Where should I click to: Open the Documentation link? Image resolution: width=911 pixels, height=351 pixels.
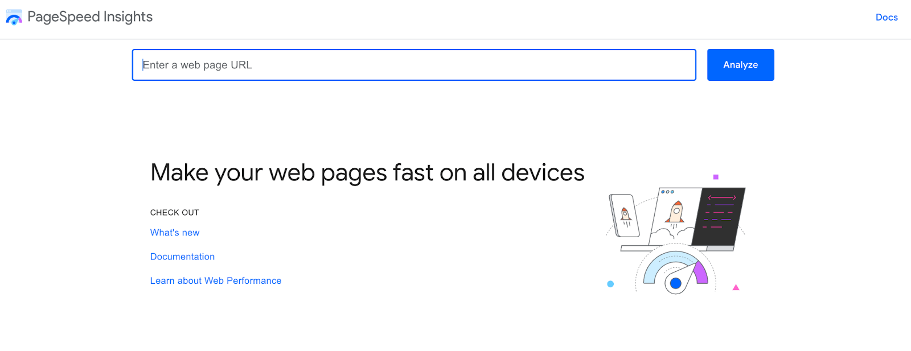point(182,257)
